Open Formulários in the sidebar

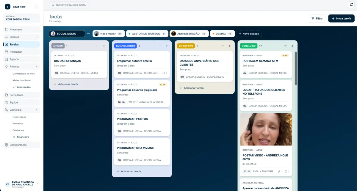[22, 95]
